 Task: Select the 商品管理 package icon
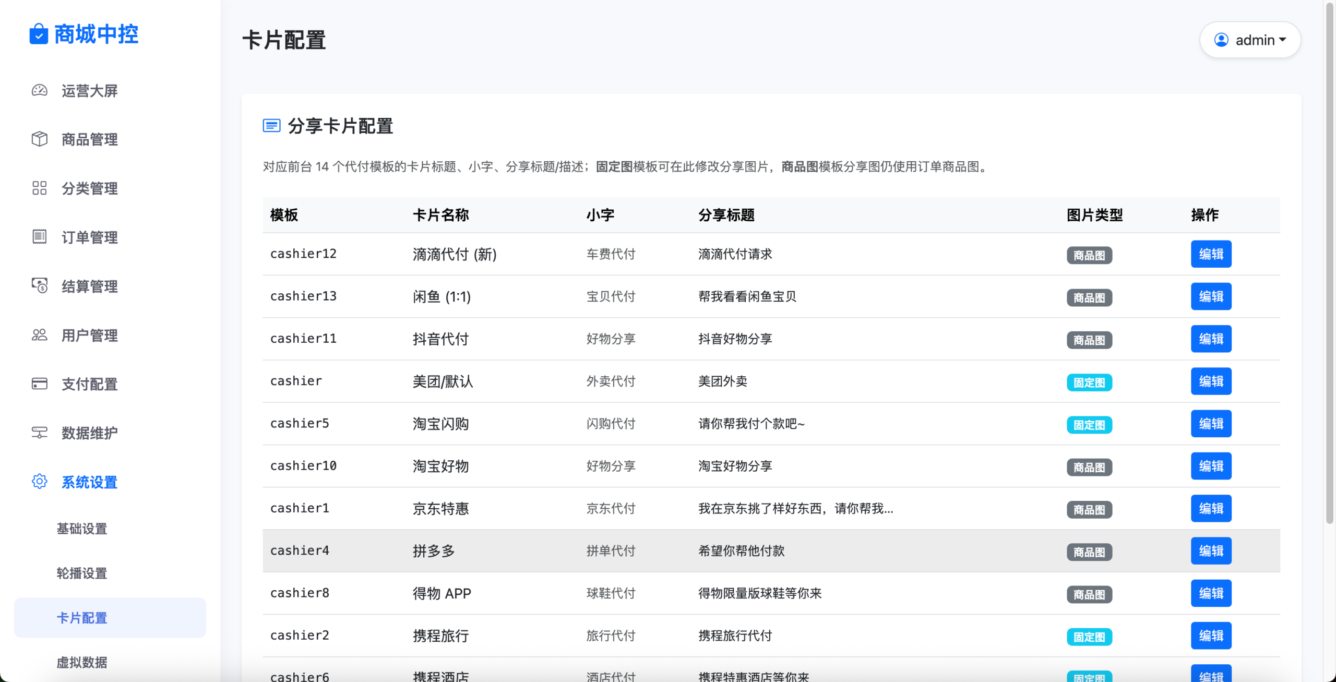[x=39, y=139]
